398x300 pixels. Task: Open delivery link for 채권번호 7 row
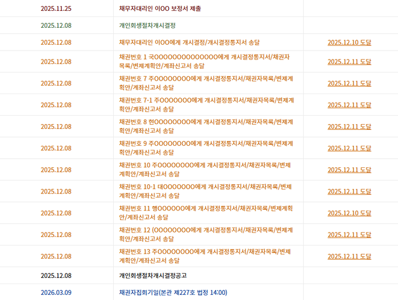[x=349, y=83]
